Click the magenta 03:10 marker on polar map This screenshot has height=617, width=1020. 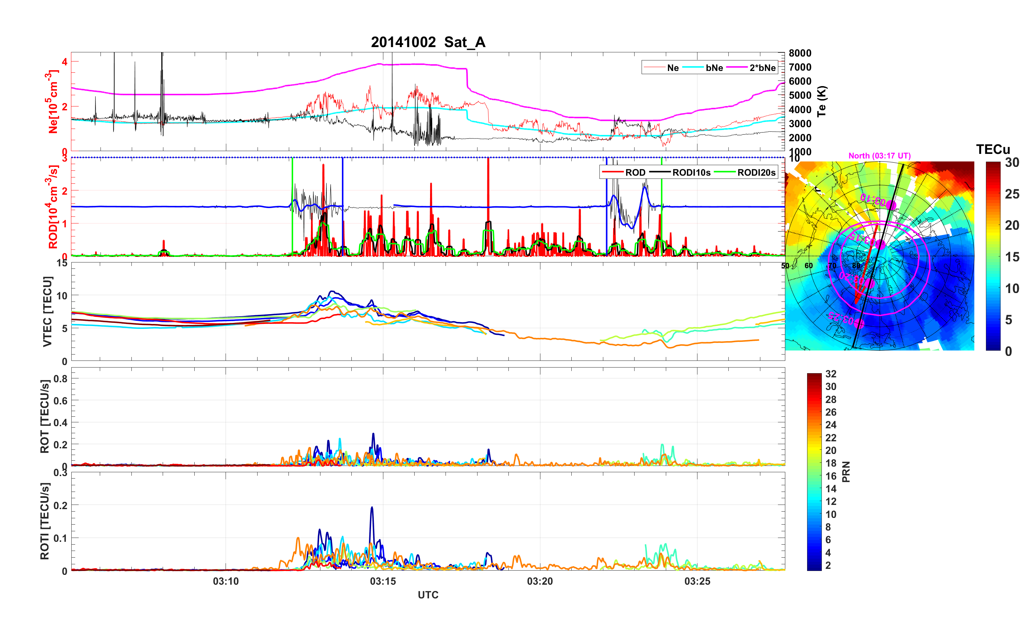891,206
